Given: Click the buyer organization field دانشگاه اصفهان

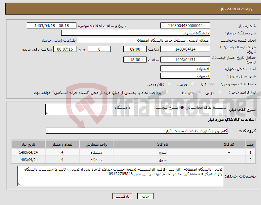Looking at the screenshot, I should pos(136,33).
